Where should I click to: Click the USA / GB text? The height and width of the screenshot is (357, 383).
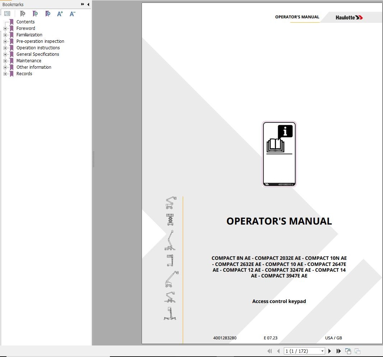(x=333, y=338)
